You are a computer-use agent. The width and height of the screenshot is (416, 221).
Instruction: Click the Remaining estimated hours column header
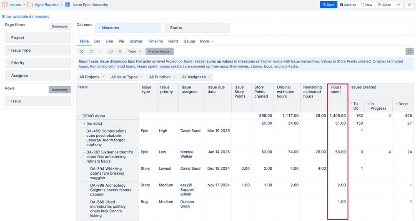314,92
